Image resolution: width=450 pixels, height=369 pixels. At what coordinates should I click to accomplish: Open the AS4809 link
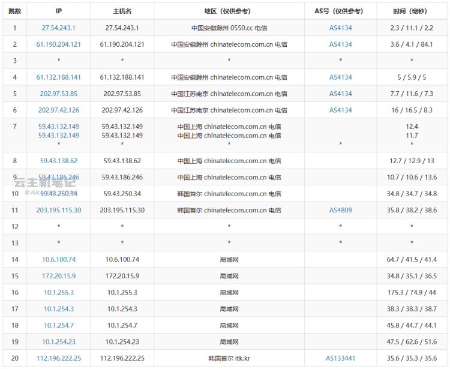coord(340,210)
